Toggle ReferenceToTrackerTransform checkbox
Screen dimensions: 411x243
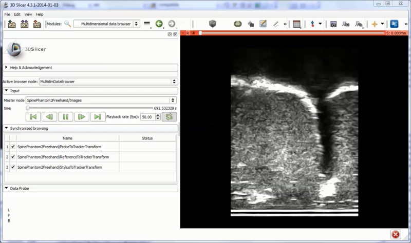[13, 157]
